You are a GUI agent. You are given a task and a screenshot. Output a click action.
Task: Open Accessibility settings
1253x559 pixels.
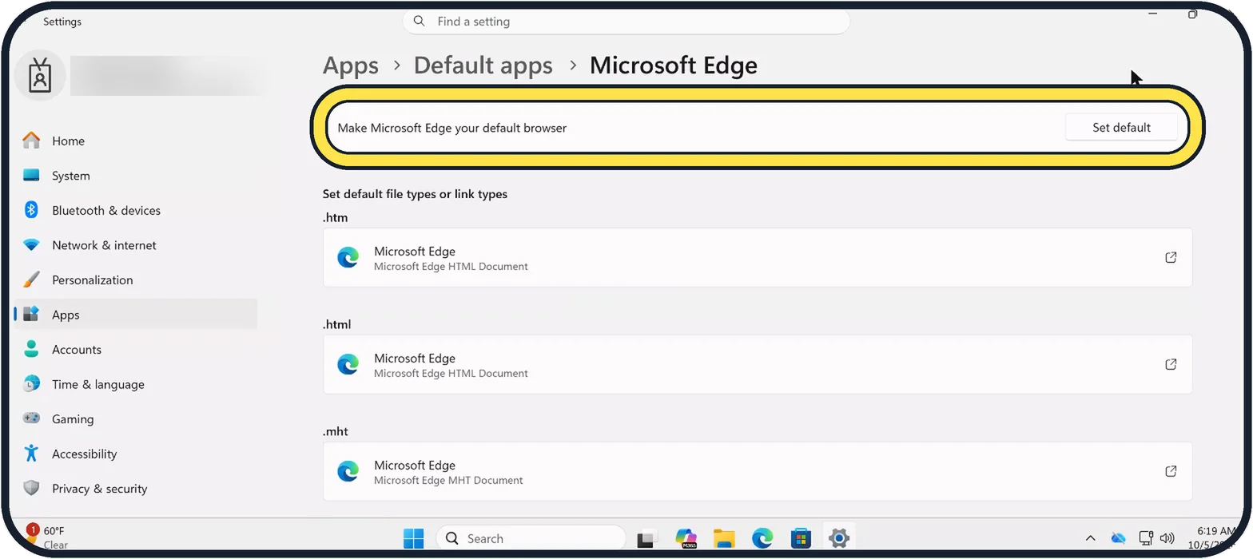coord(136,454)
